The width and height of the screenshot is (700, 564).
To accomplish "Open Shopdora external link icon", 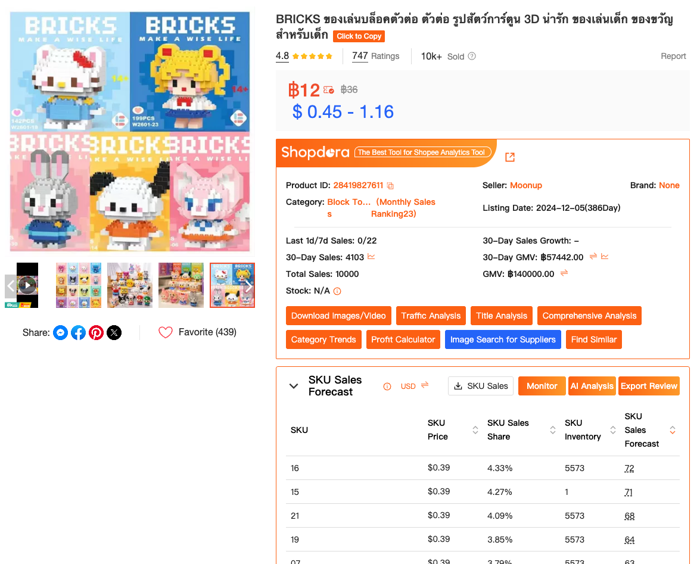I will (510, 157).
